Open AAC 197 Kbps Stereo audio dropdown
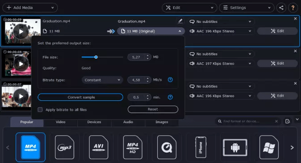The width and height of the screenshot is (301, 163). click(x=221, y=63)
